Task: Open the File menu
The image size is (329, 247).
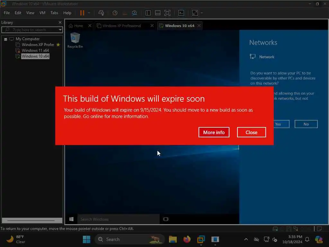Action: (x=7, y=13)
